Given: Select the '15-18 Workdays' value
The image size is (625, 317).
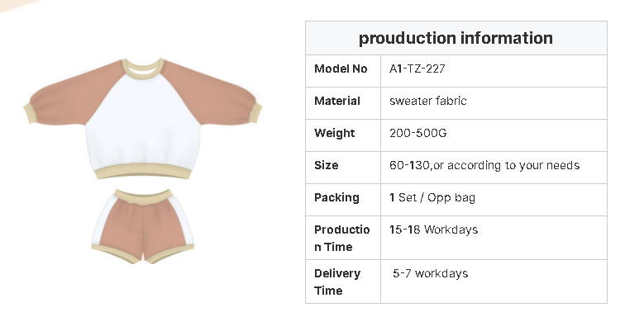Looking at the screenshot, I should tap(433, 229).
